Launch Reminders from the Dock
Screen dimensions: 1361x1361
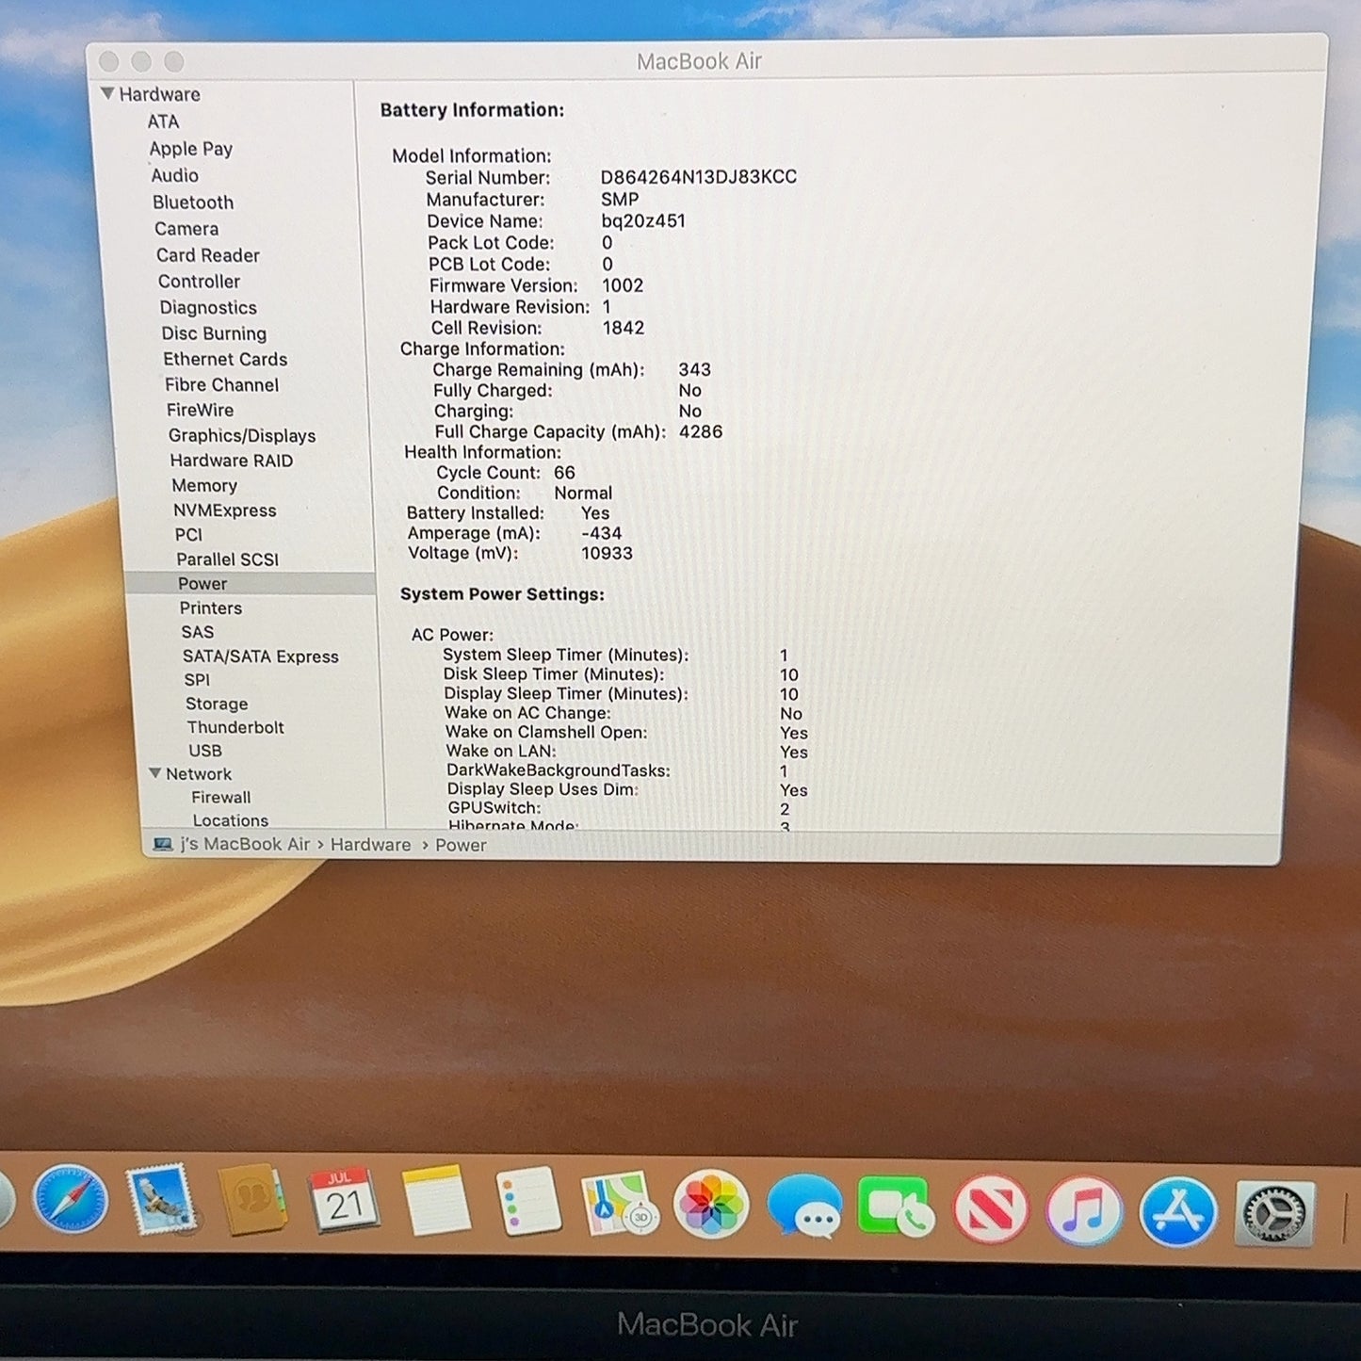tap(527, 1202)
